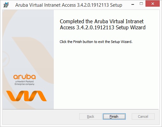Click the aruba wordmark logo
The image size is (162, 127).
[25, 76]
